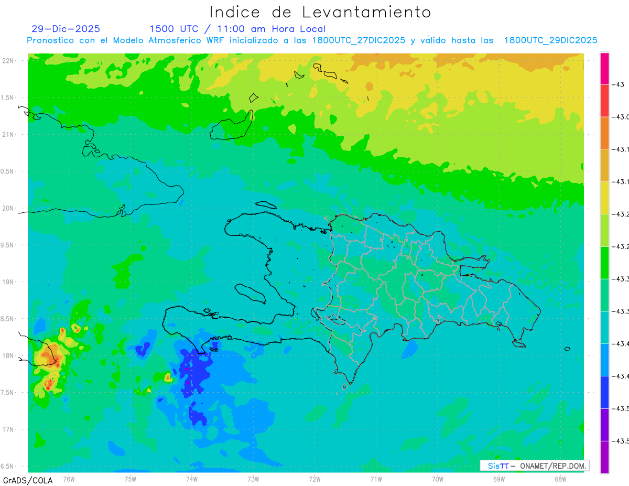The image size is (629, 486).
Task: Click the "22N" latitude label
Action: pyautogui.click(x=9, y=61)
